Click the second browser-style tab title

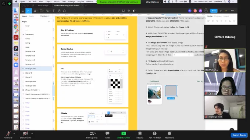67,5
